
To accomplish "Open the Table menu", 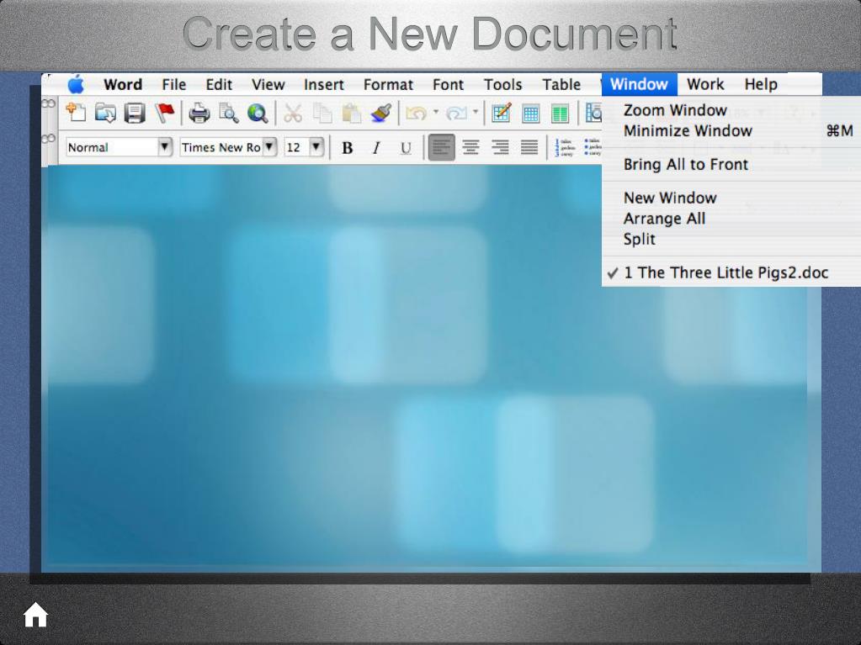I will point(561,84).
